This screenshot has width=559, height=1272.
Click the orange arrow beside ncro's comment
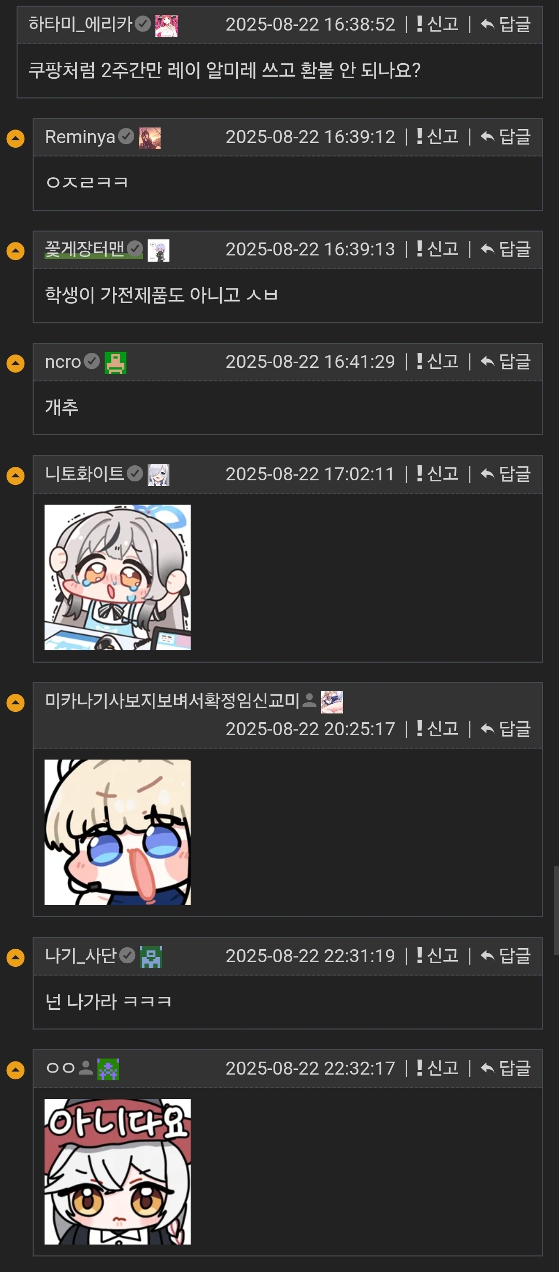(x=16, y=363)
